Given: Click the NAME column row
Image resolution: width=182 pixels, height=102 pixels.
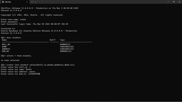Looking at the screenshot, I should click(4, 47).
